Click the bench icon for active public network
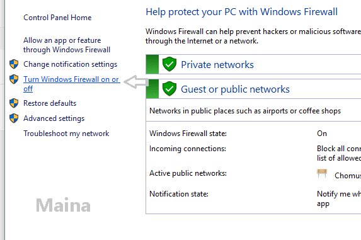Viewport: 361px width, 240px height. point(322,173)
